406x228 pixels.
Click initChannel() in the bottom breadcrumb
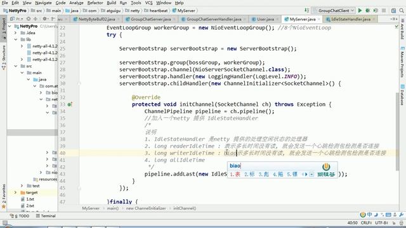185,208
